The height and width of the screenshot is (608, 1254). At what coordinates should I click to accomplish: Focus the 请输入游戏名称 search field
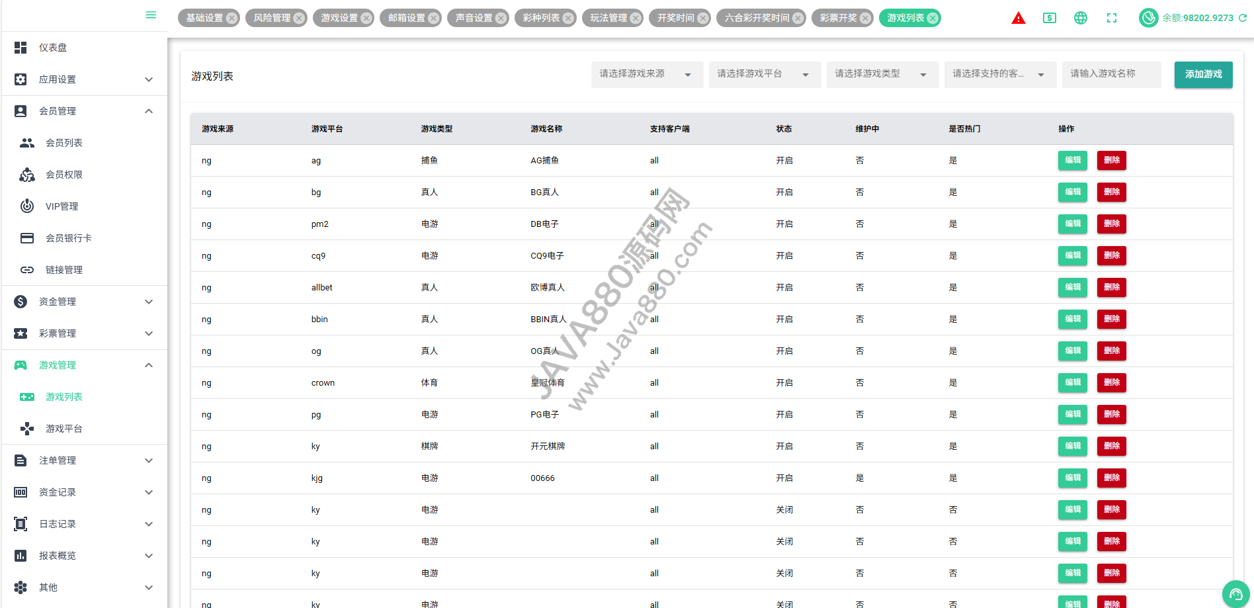(1111, 75)
